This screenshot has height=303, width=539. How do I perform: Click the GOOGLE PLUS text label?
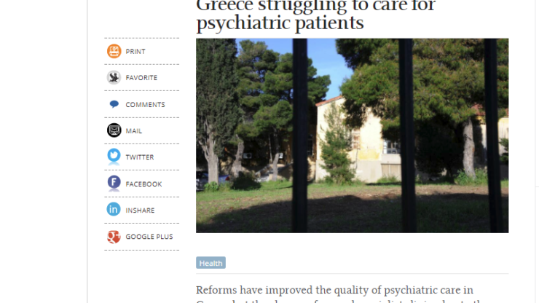click(x=149, y=237)
